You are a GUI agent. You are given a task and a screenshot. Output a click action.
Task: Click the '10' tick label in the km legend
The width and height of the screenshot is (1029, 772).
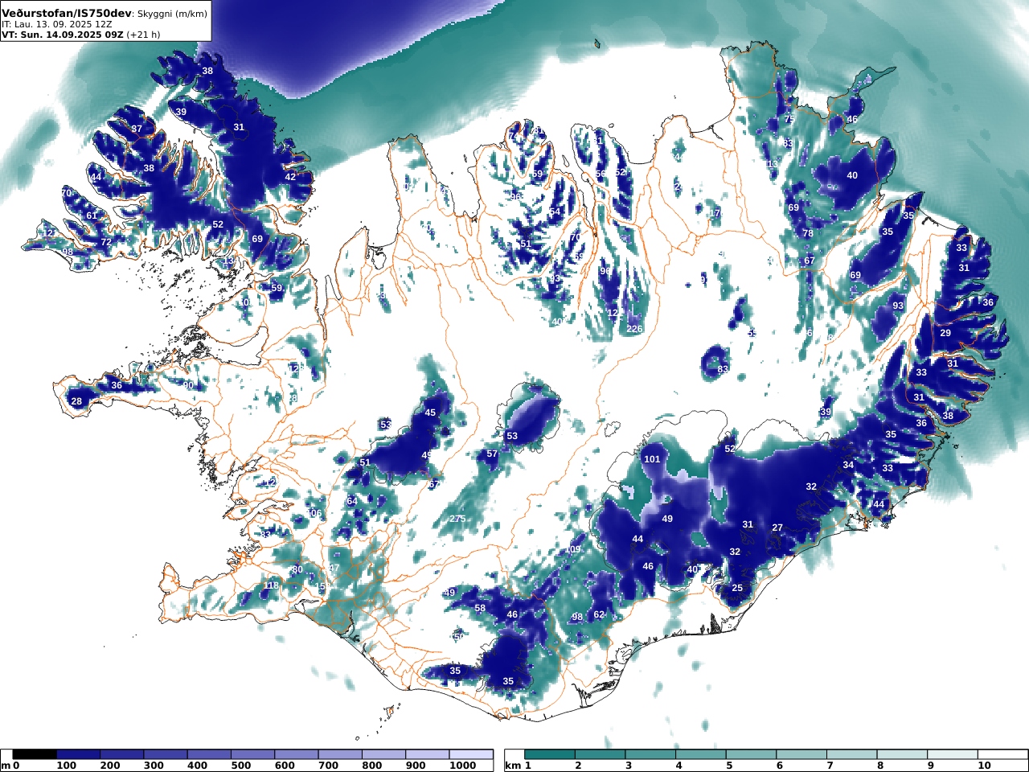[985, 766]
